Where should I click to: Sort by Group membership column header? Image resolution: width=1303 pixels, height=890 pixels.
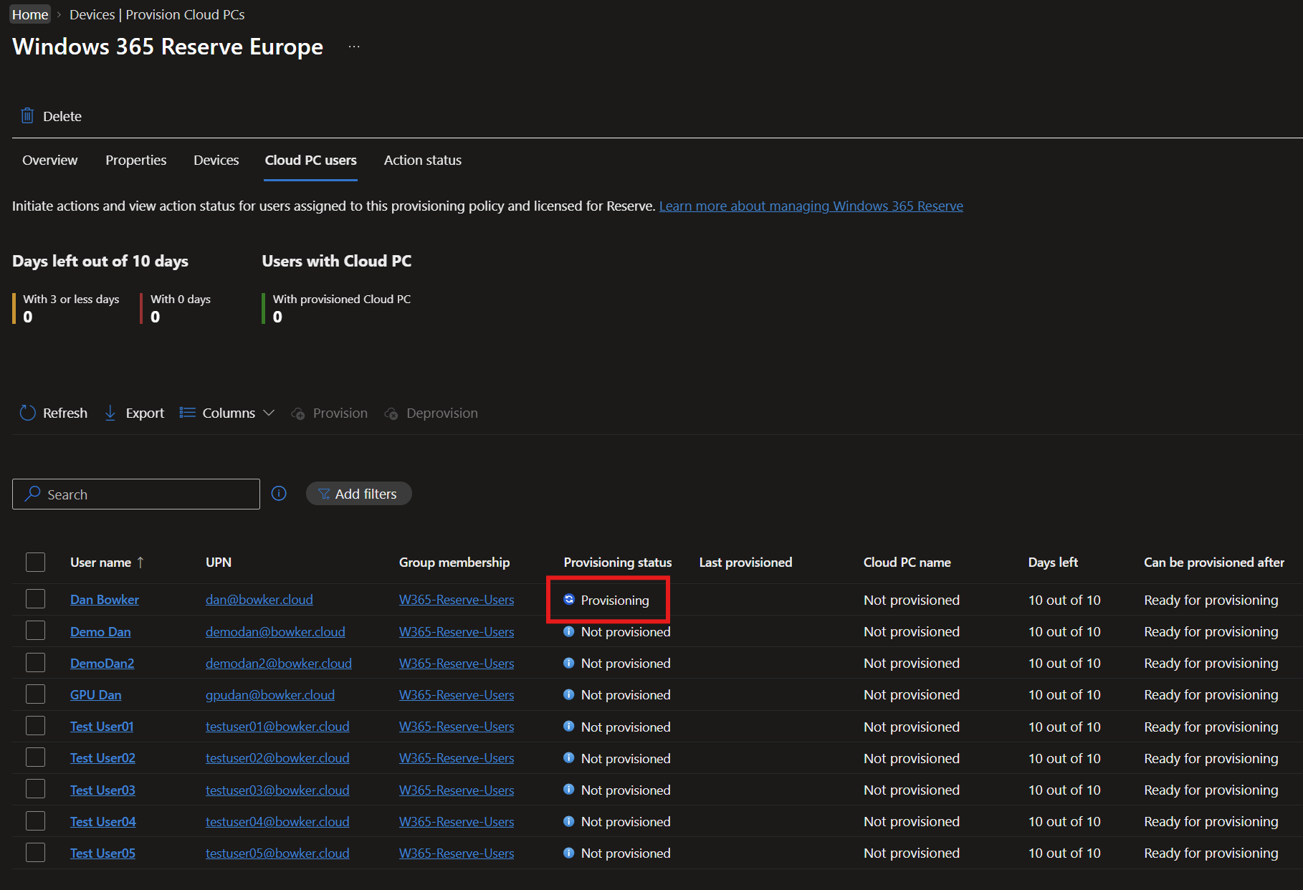point(454,563)
